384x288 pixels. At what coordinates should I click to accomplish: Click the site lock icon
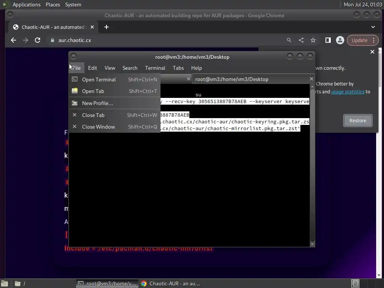point(52,40)
